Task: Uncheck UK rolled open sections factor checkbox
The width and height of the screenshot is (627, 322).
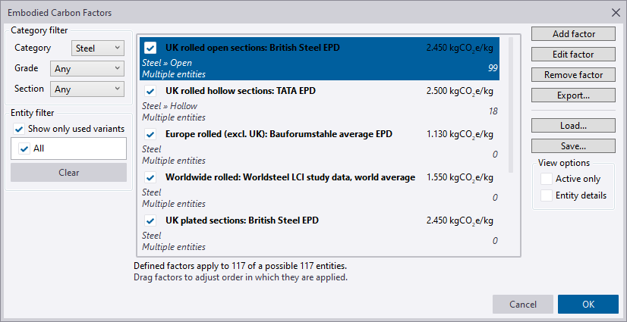Action: point(150,48)
